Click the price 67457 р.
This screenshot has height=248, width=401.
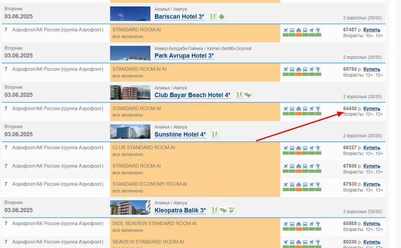coord(353,30)
